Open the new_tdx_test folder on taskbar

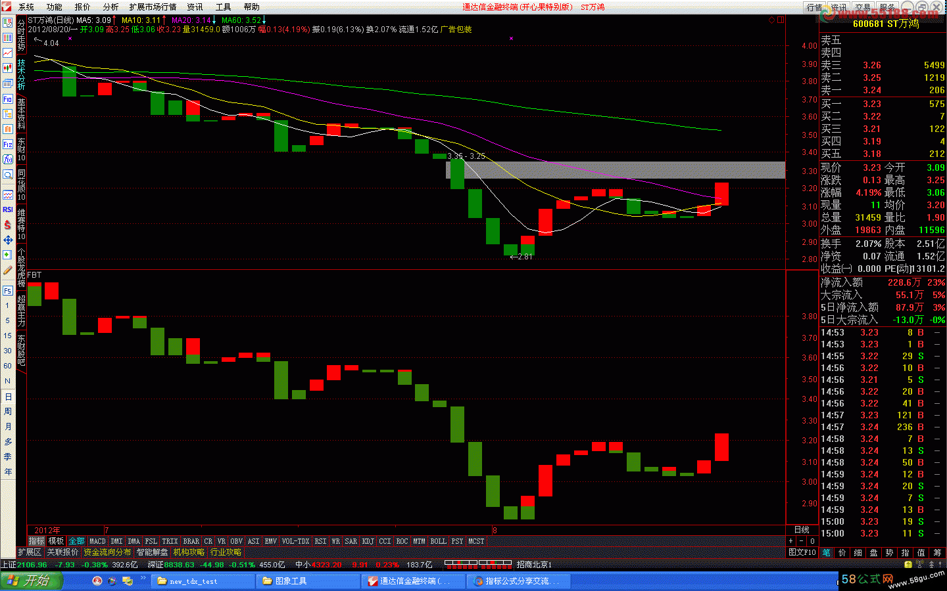[203, 581]
